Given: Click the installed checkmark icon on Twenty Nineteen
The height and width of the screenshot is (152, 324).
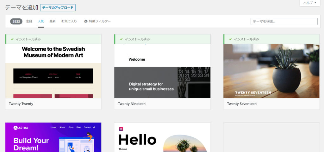Looking at the screenshot, I should 121,39.
